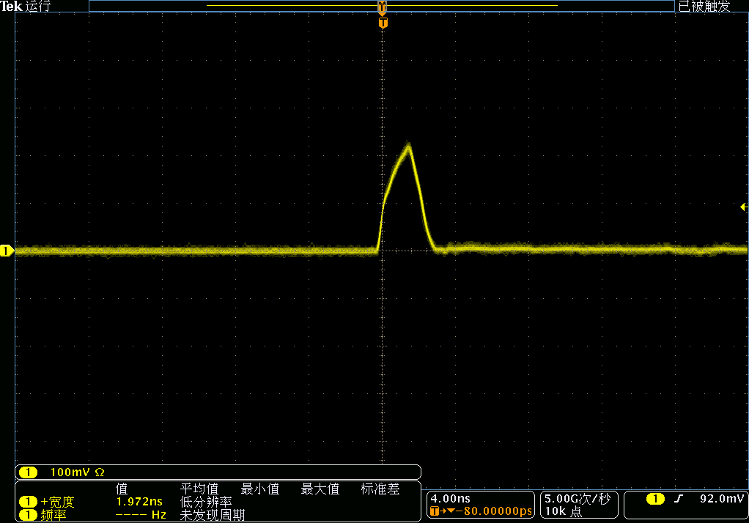Viewport: 749px width, 523px height.
Task: Click the rising edge trigger slope icon
Action: click(x=679, y=500)
